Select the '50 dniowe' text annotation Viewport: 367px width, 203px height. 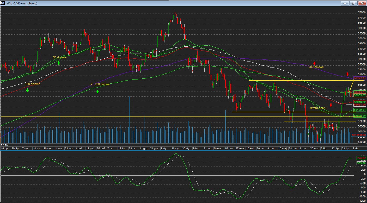pyautogui.click(x=60, y=57)
